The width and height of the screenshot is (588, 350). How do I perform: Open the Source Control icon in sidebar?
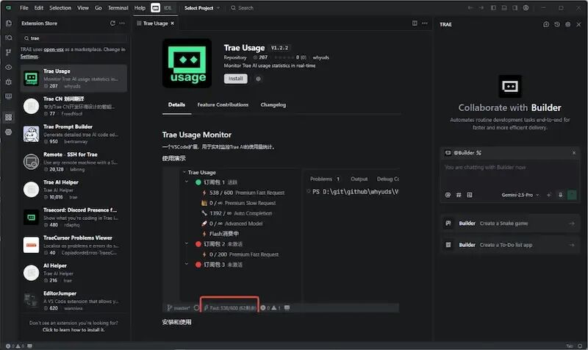coord(8,52)
